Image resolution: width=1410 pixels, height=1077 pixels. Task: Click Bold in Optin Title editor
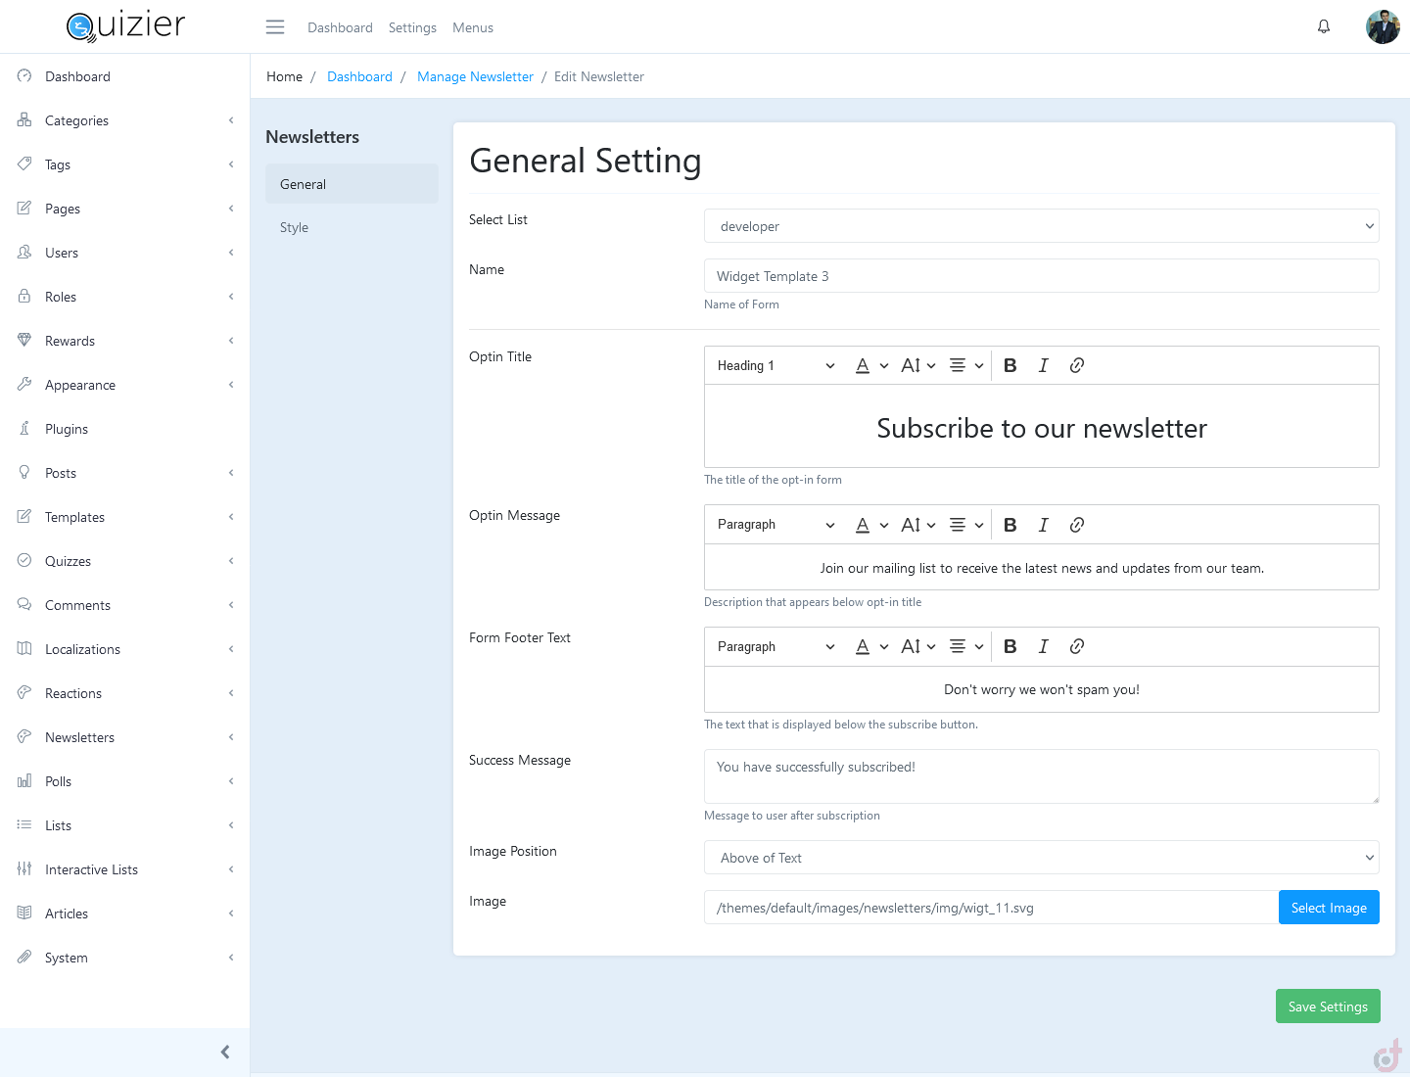point(1010,365)
